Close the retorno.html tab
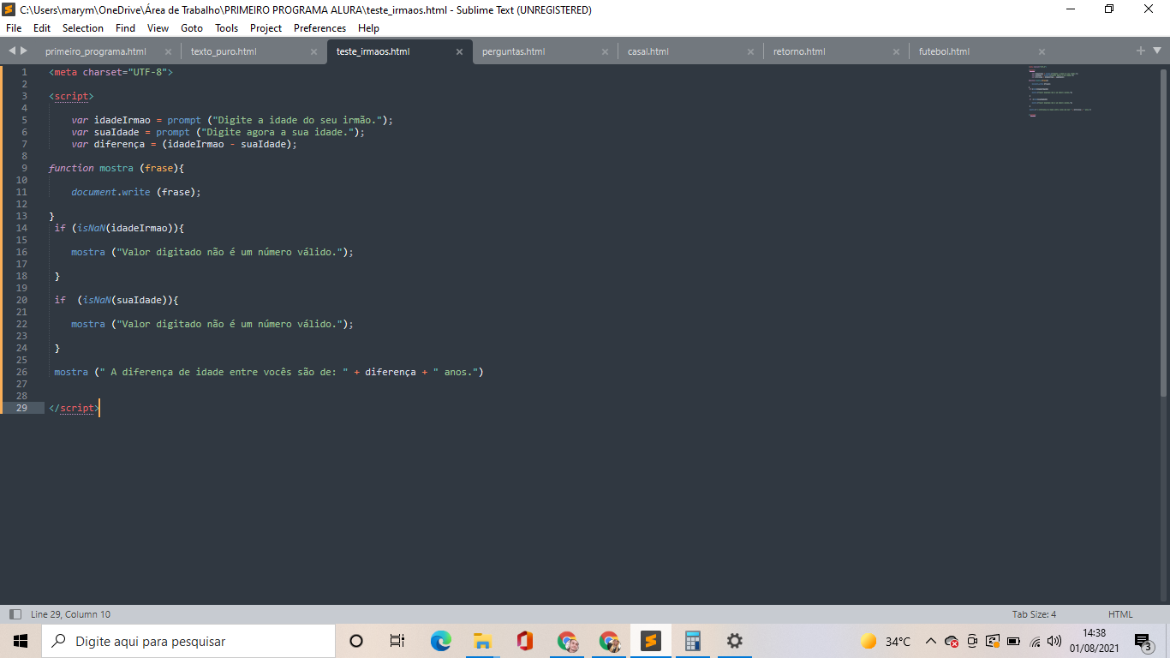The height and width of the screenshot is (658, 1170). click(x=896, y=51)
